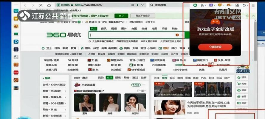
Task: Click the green rounded-square toolbar icon
Action: pos(195,5)
